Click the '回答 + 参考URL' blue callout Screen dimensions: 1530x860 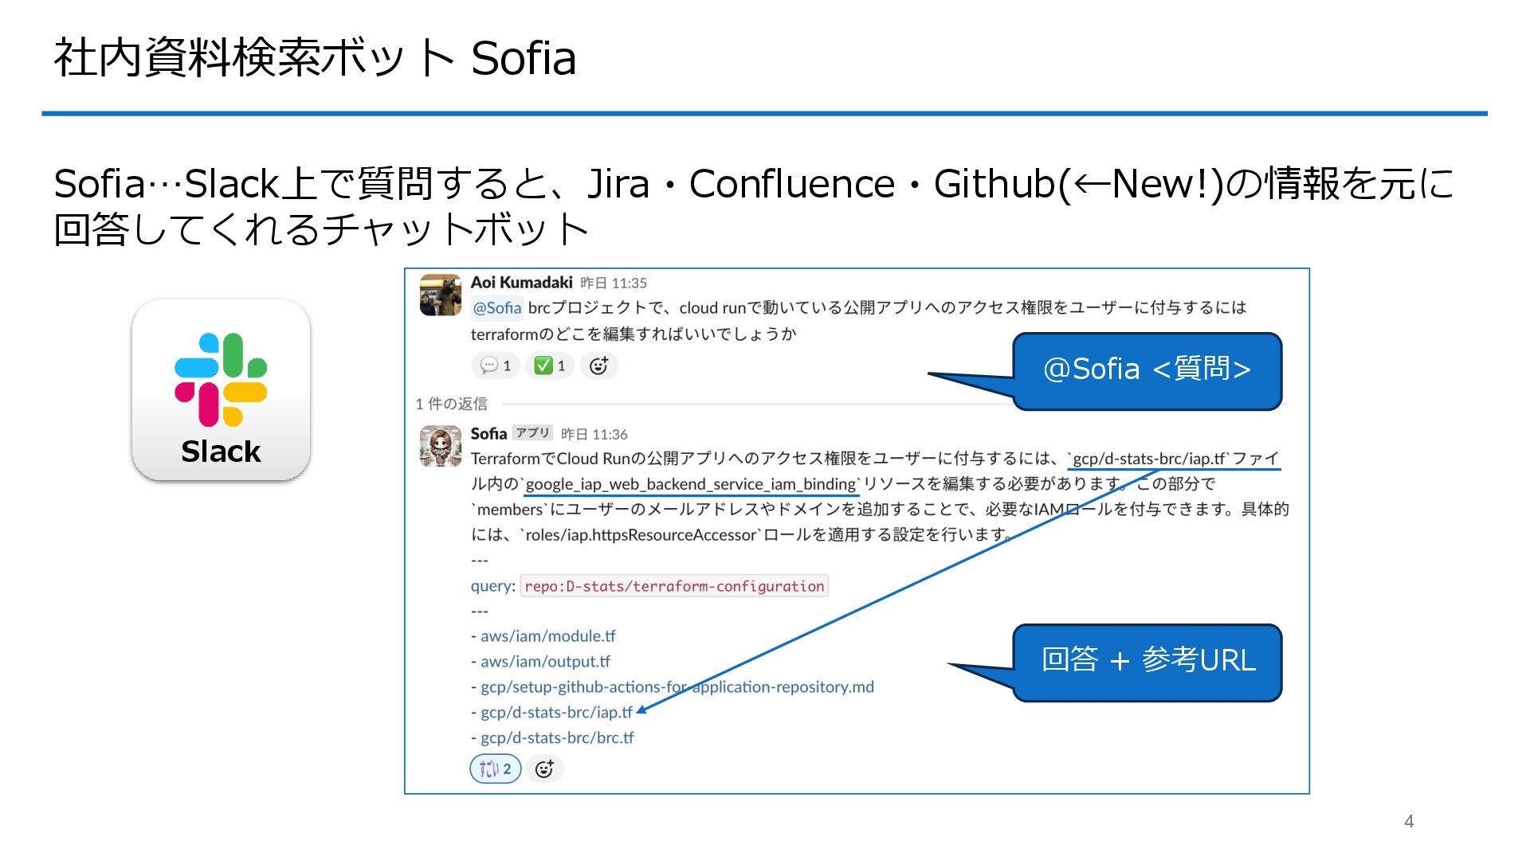pyautogui.click(x=1147, y=661)
